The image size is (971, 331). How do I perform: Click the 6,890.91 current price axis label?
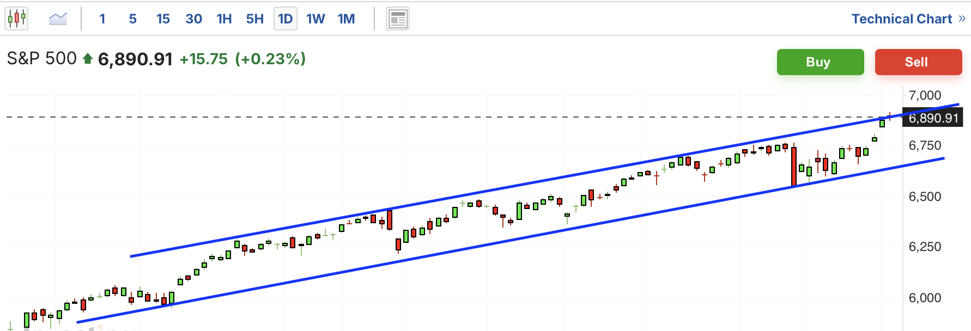[x=933, y=118]
